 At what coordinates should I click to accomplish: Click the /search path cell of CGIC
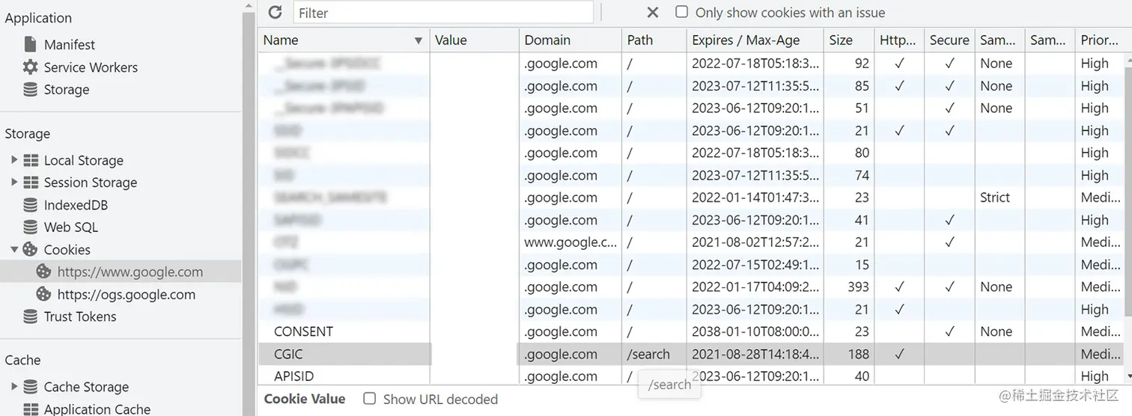[654, 354]
